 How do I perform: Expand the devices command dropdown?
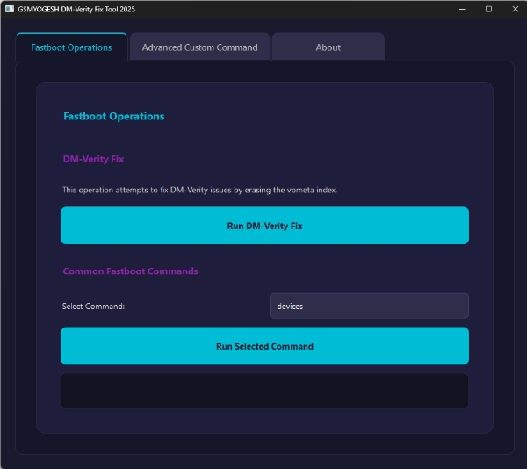368,306
